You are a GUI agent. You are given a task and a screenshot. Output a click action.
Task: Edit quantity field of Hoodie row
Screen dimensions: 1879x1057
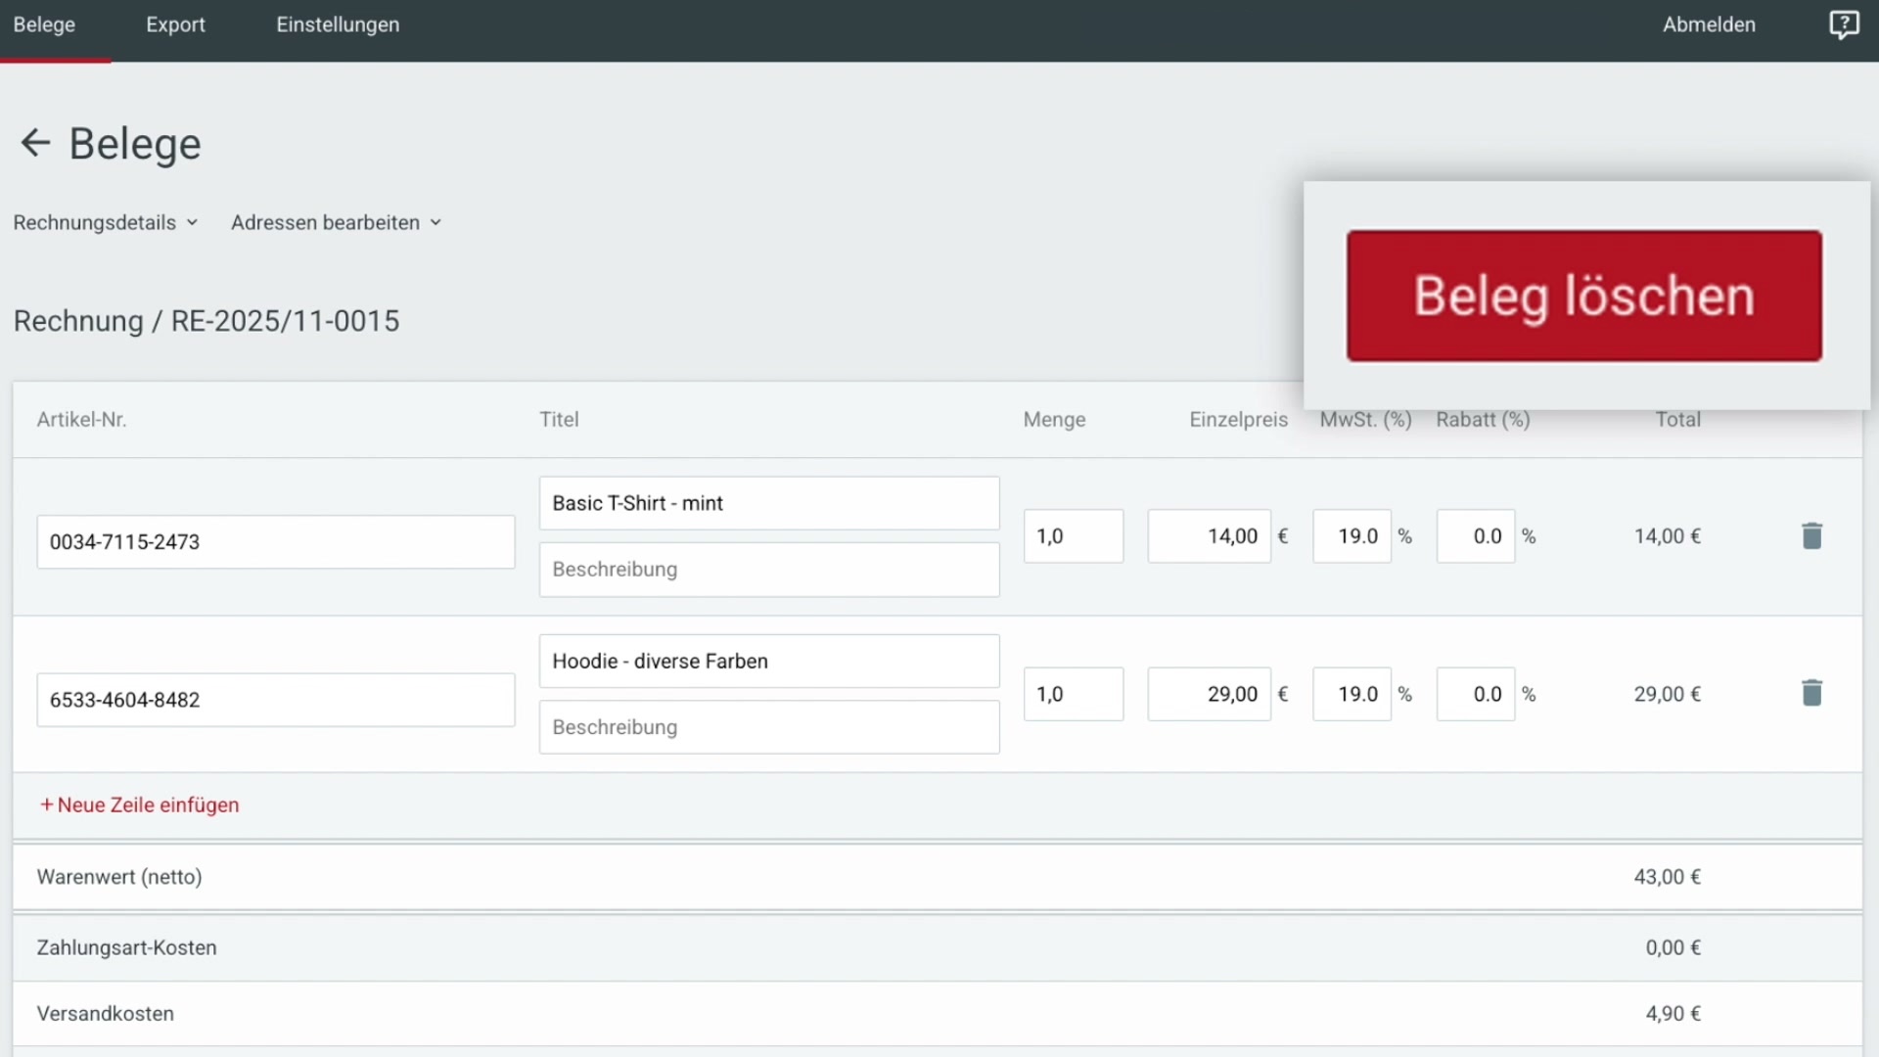coord(1074,694)
